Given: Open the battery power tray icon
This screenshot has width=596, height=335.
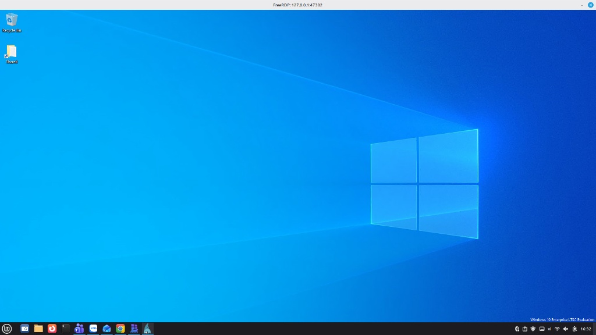Looking at the screenshot, I should (x=574, y=329).
